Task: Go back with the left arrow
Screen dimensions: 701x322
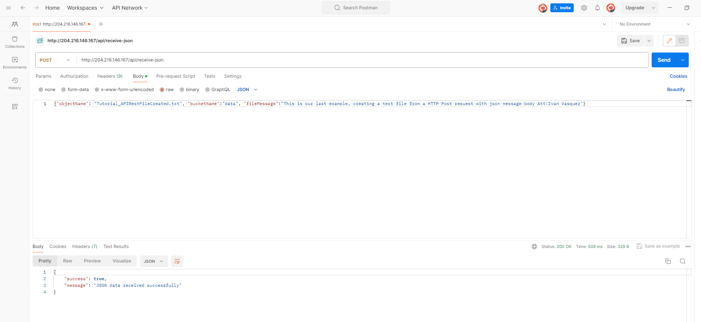Action: [23, 8]
